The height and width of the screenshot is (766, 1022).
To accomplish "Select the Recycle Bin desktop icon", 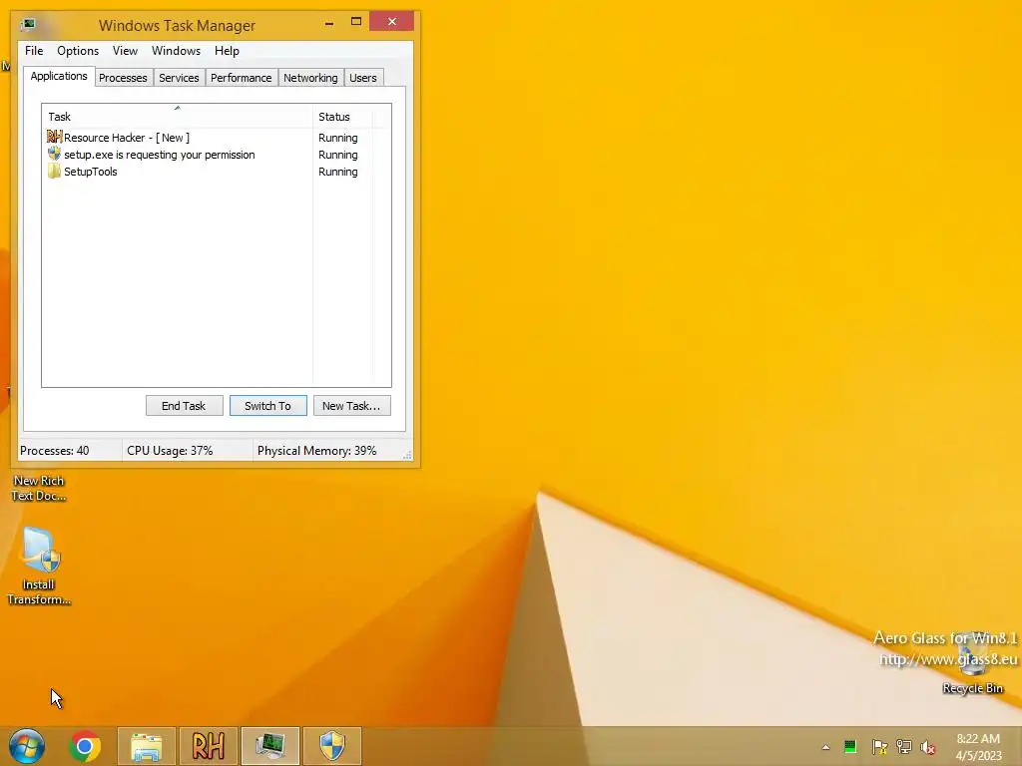I will point(972,662).
